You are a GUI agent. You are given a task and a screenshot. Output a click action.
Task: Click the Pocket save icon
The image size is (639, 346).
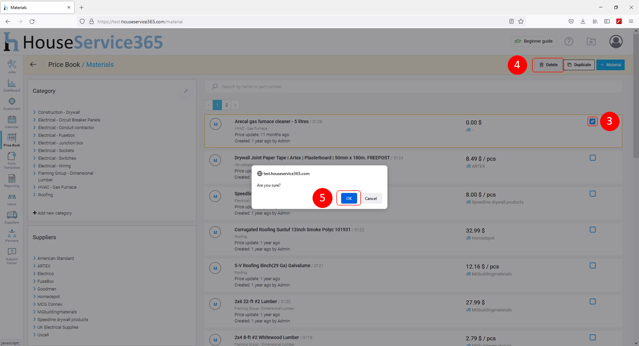[x=571, y=21]
